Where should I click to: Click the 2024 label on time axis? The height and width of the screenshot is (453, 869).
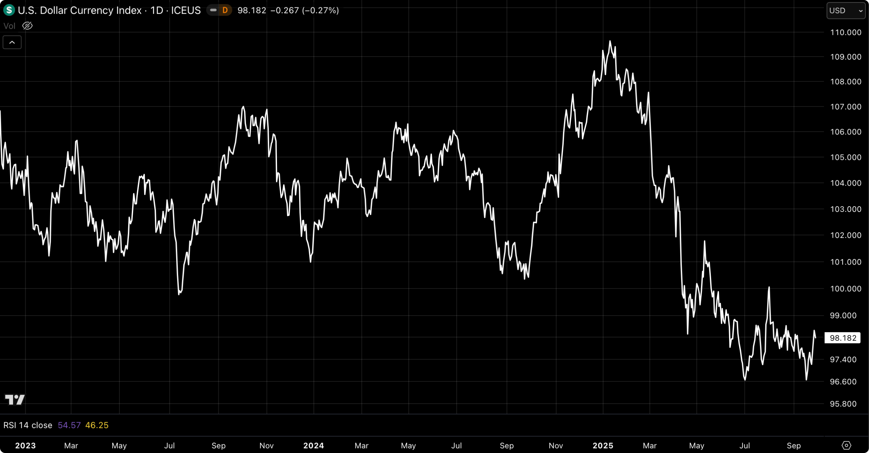click(x=313, y=446)
